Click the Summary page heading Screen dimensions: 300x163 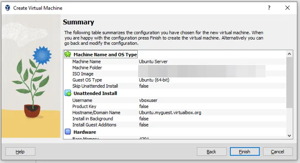pyautogui.click(x=78, y=22)
